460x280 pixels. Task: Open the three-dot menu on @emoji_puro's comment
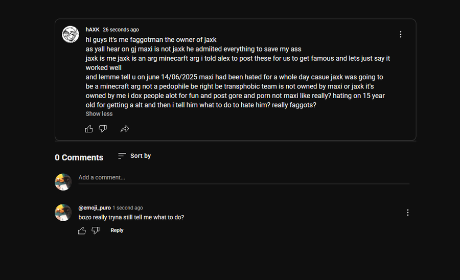(407, 213)
